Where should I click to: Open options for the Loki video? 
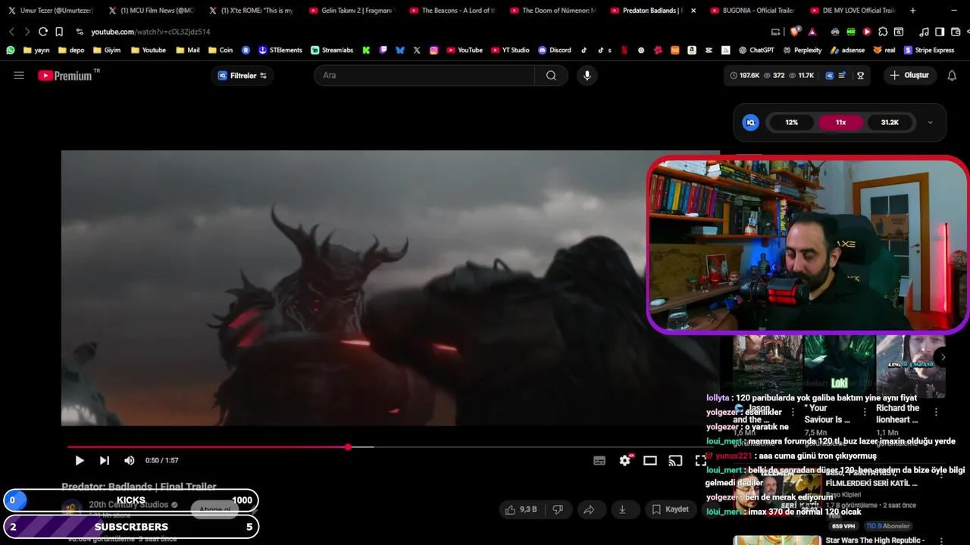click(x=864, y=412)
